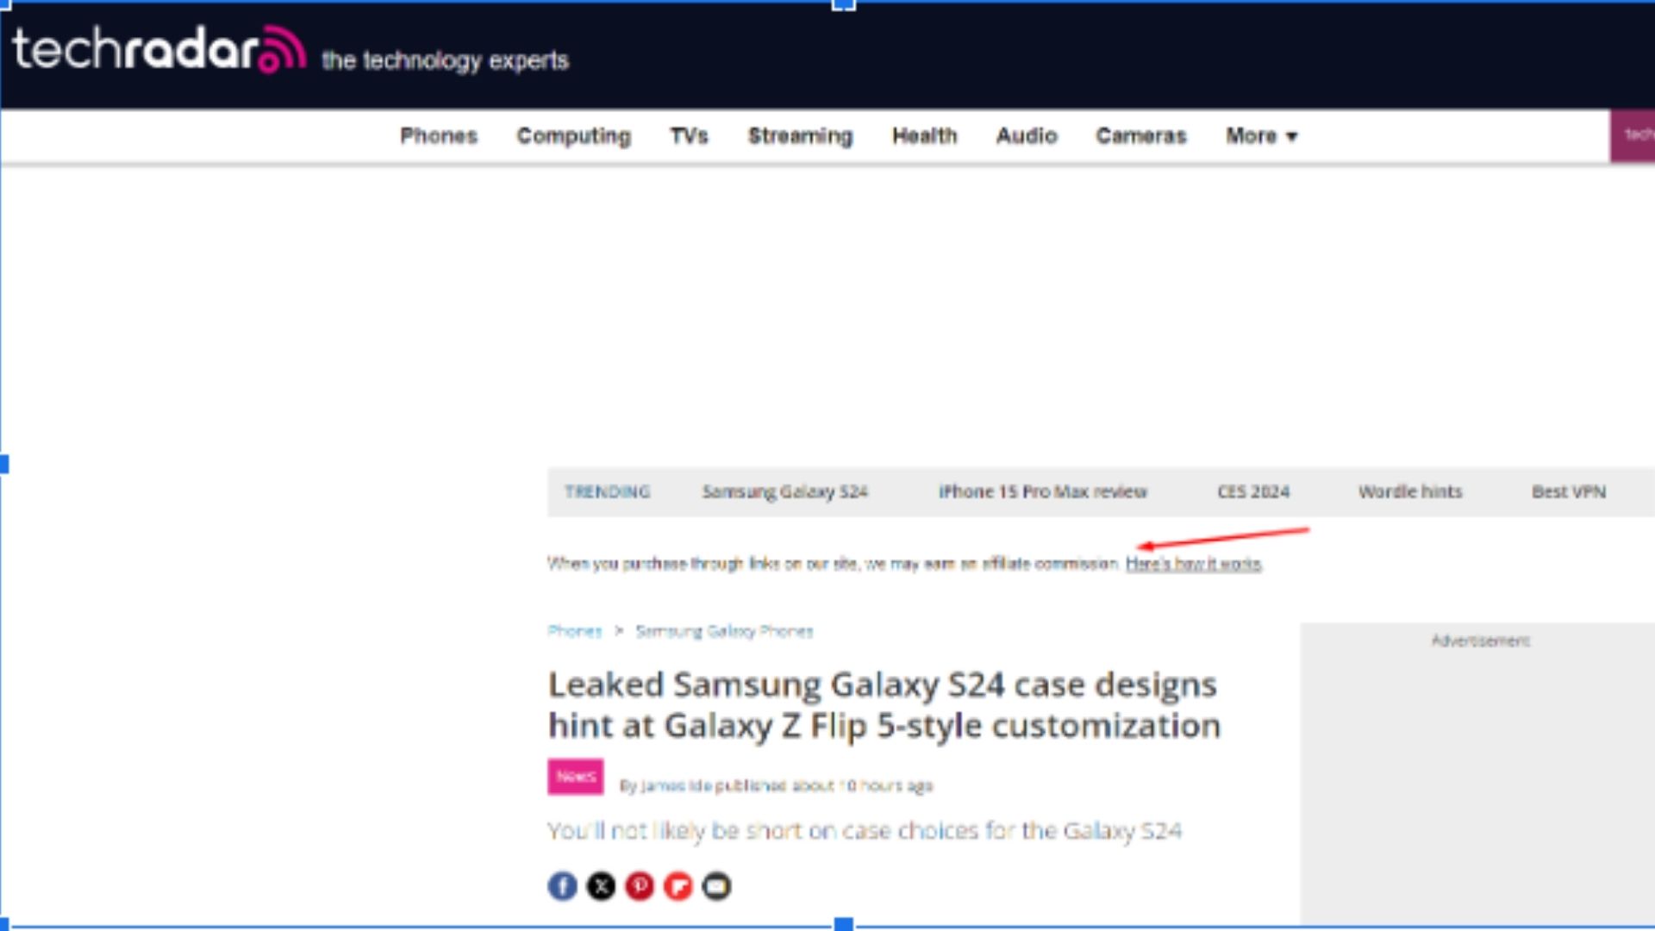Open Cameras section

[1141, 136]
